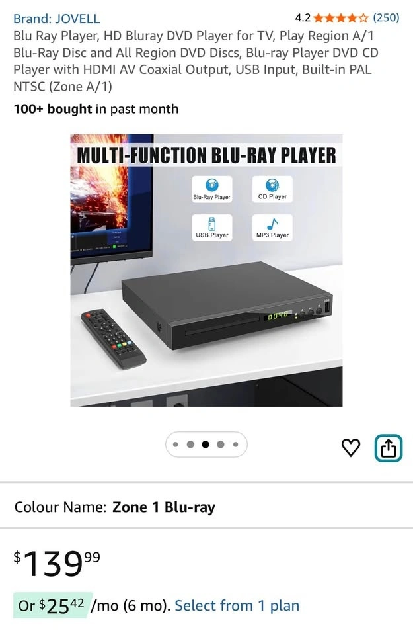Screen dimensions: 413x635
Task: Tap the $25.42 monthly payment badge
Action: (52, 605)
